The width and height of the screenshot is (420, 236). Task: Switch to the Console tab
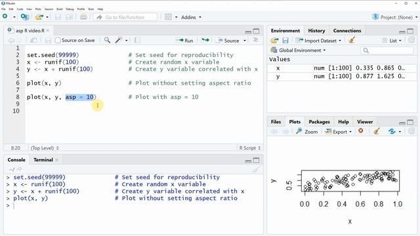(x=16, y=160)
